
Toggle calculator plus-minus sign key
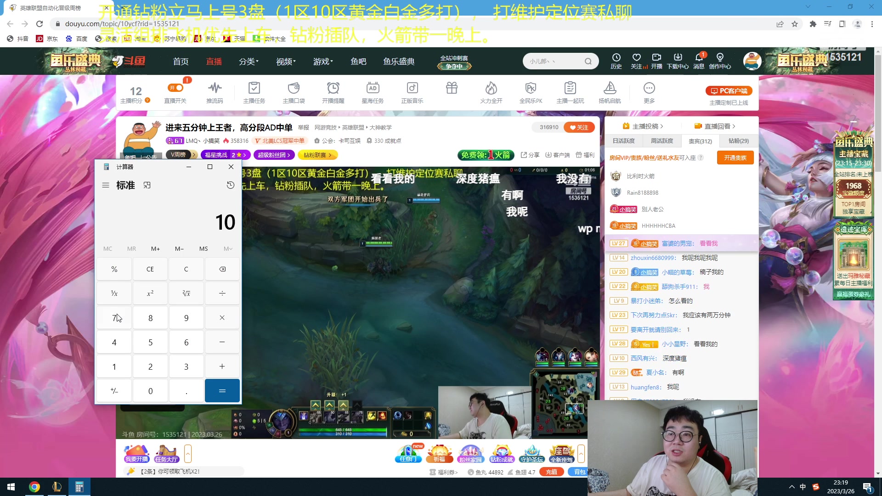[x=114, y=391]
